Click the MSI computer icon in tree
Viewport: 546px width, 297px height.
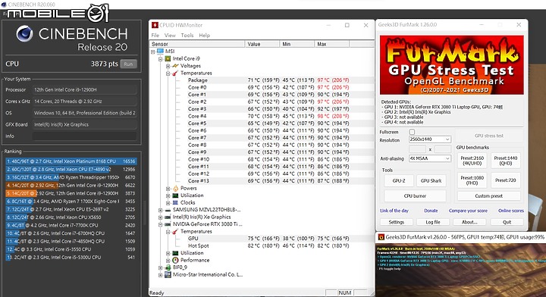(x=160, y=51)
